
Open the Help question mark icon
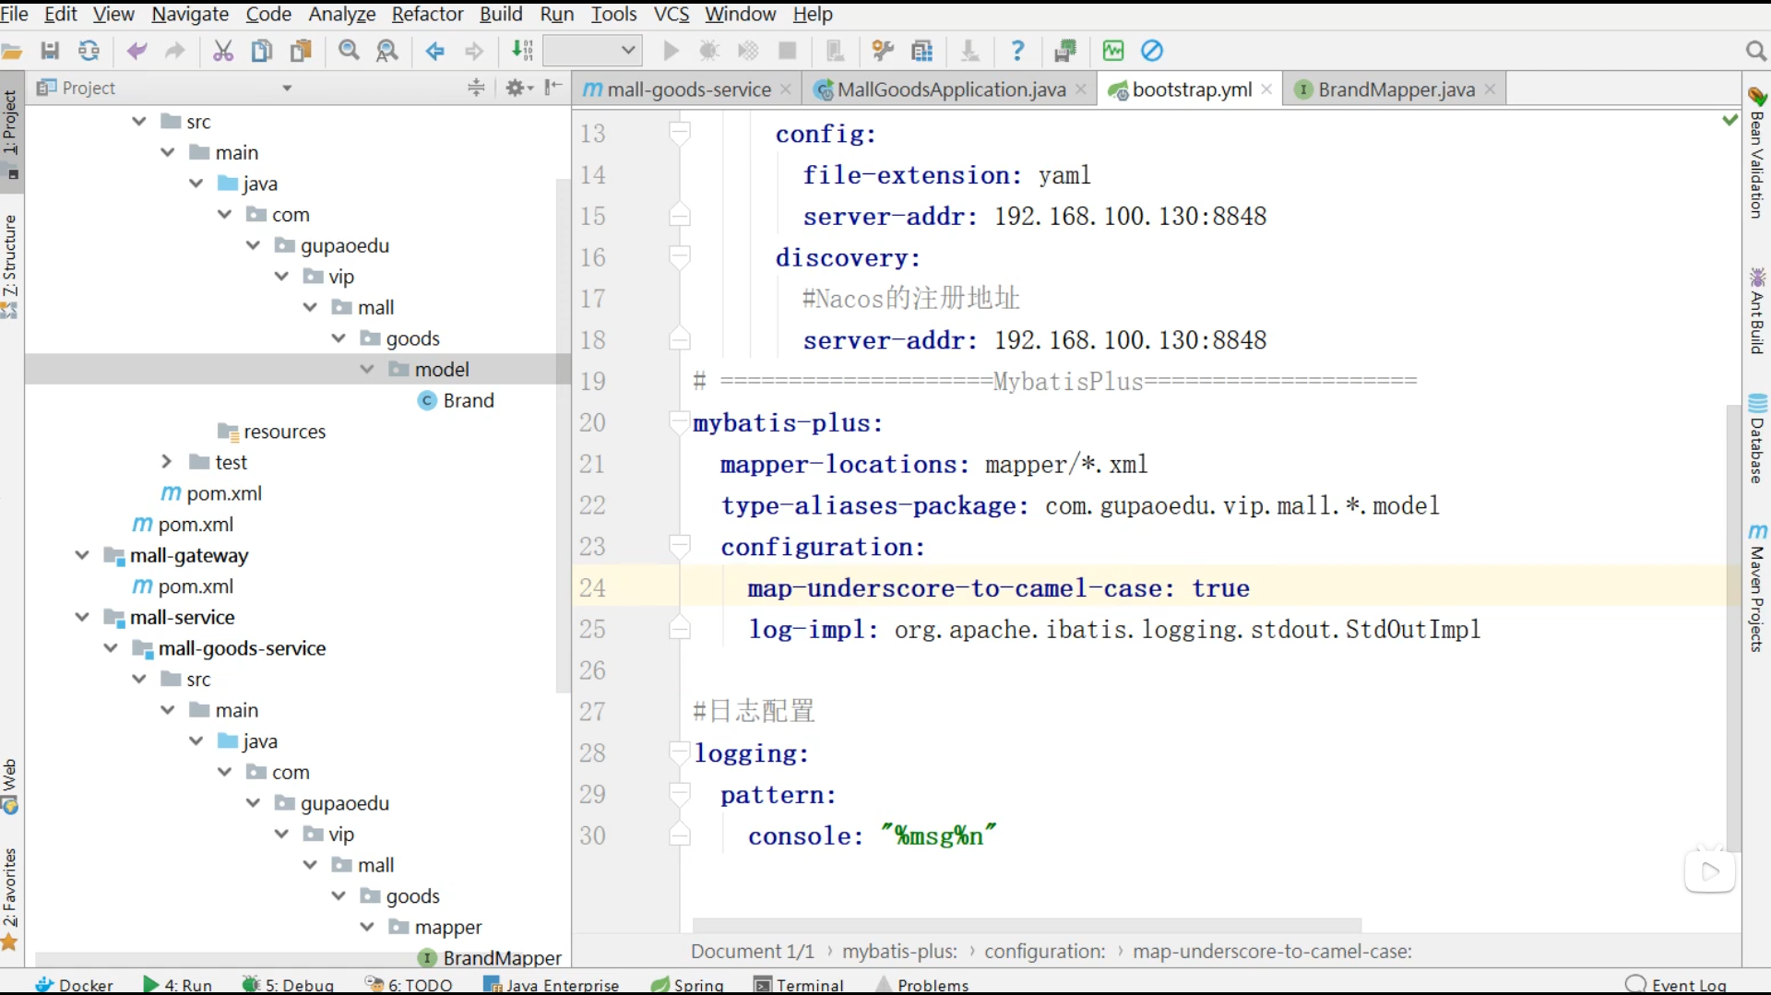[x=1017, y=51]
